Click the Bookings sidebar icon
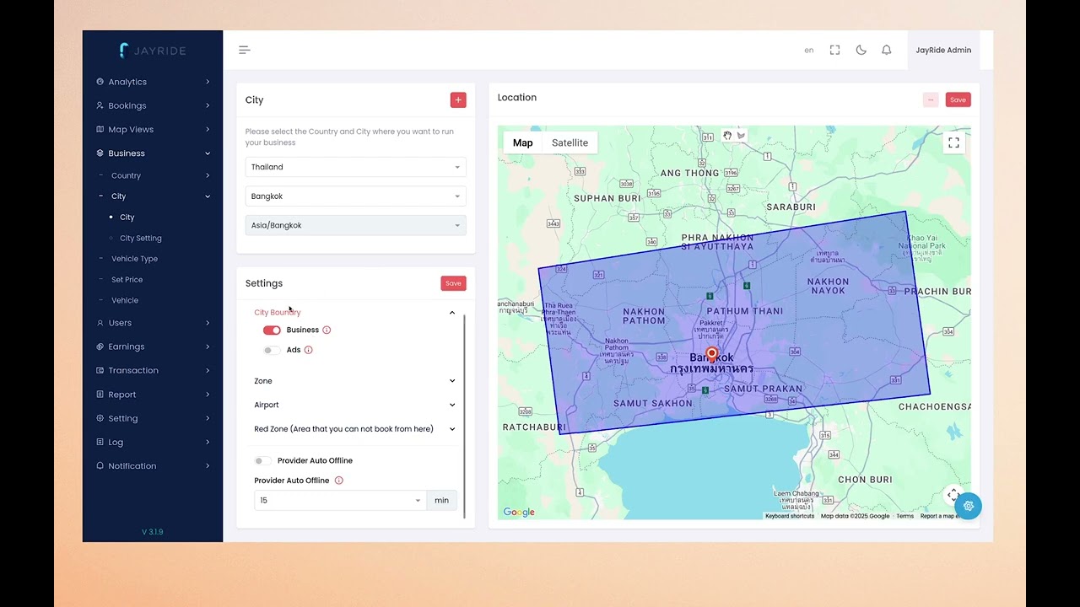1080x607 pixels. point(100,105)
